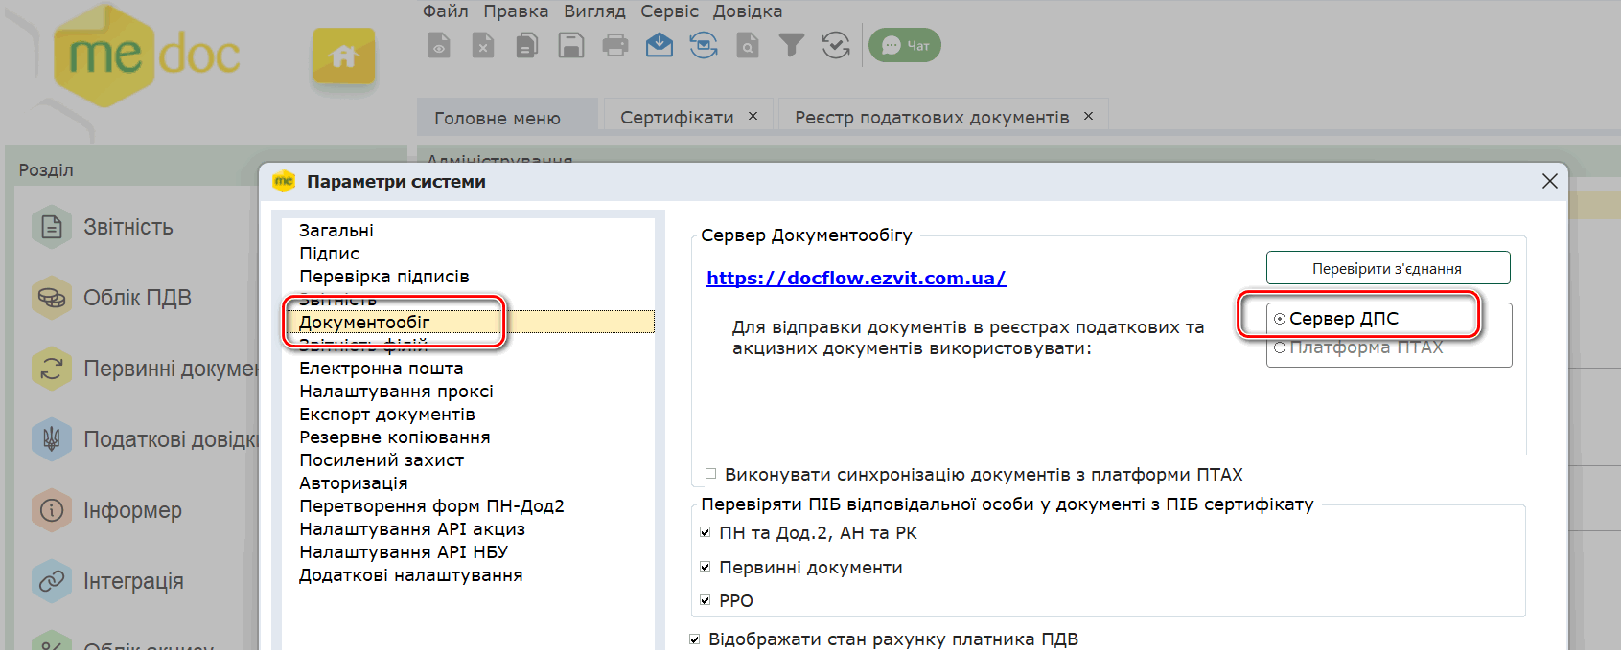Screen dimensions: 1621x650
Task: Click the document search toolbar icon
Action: pos(748,45)
